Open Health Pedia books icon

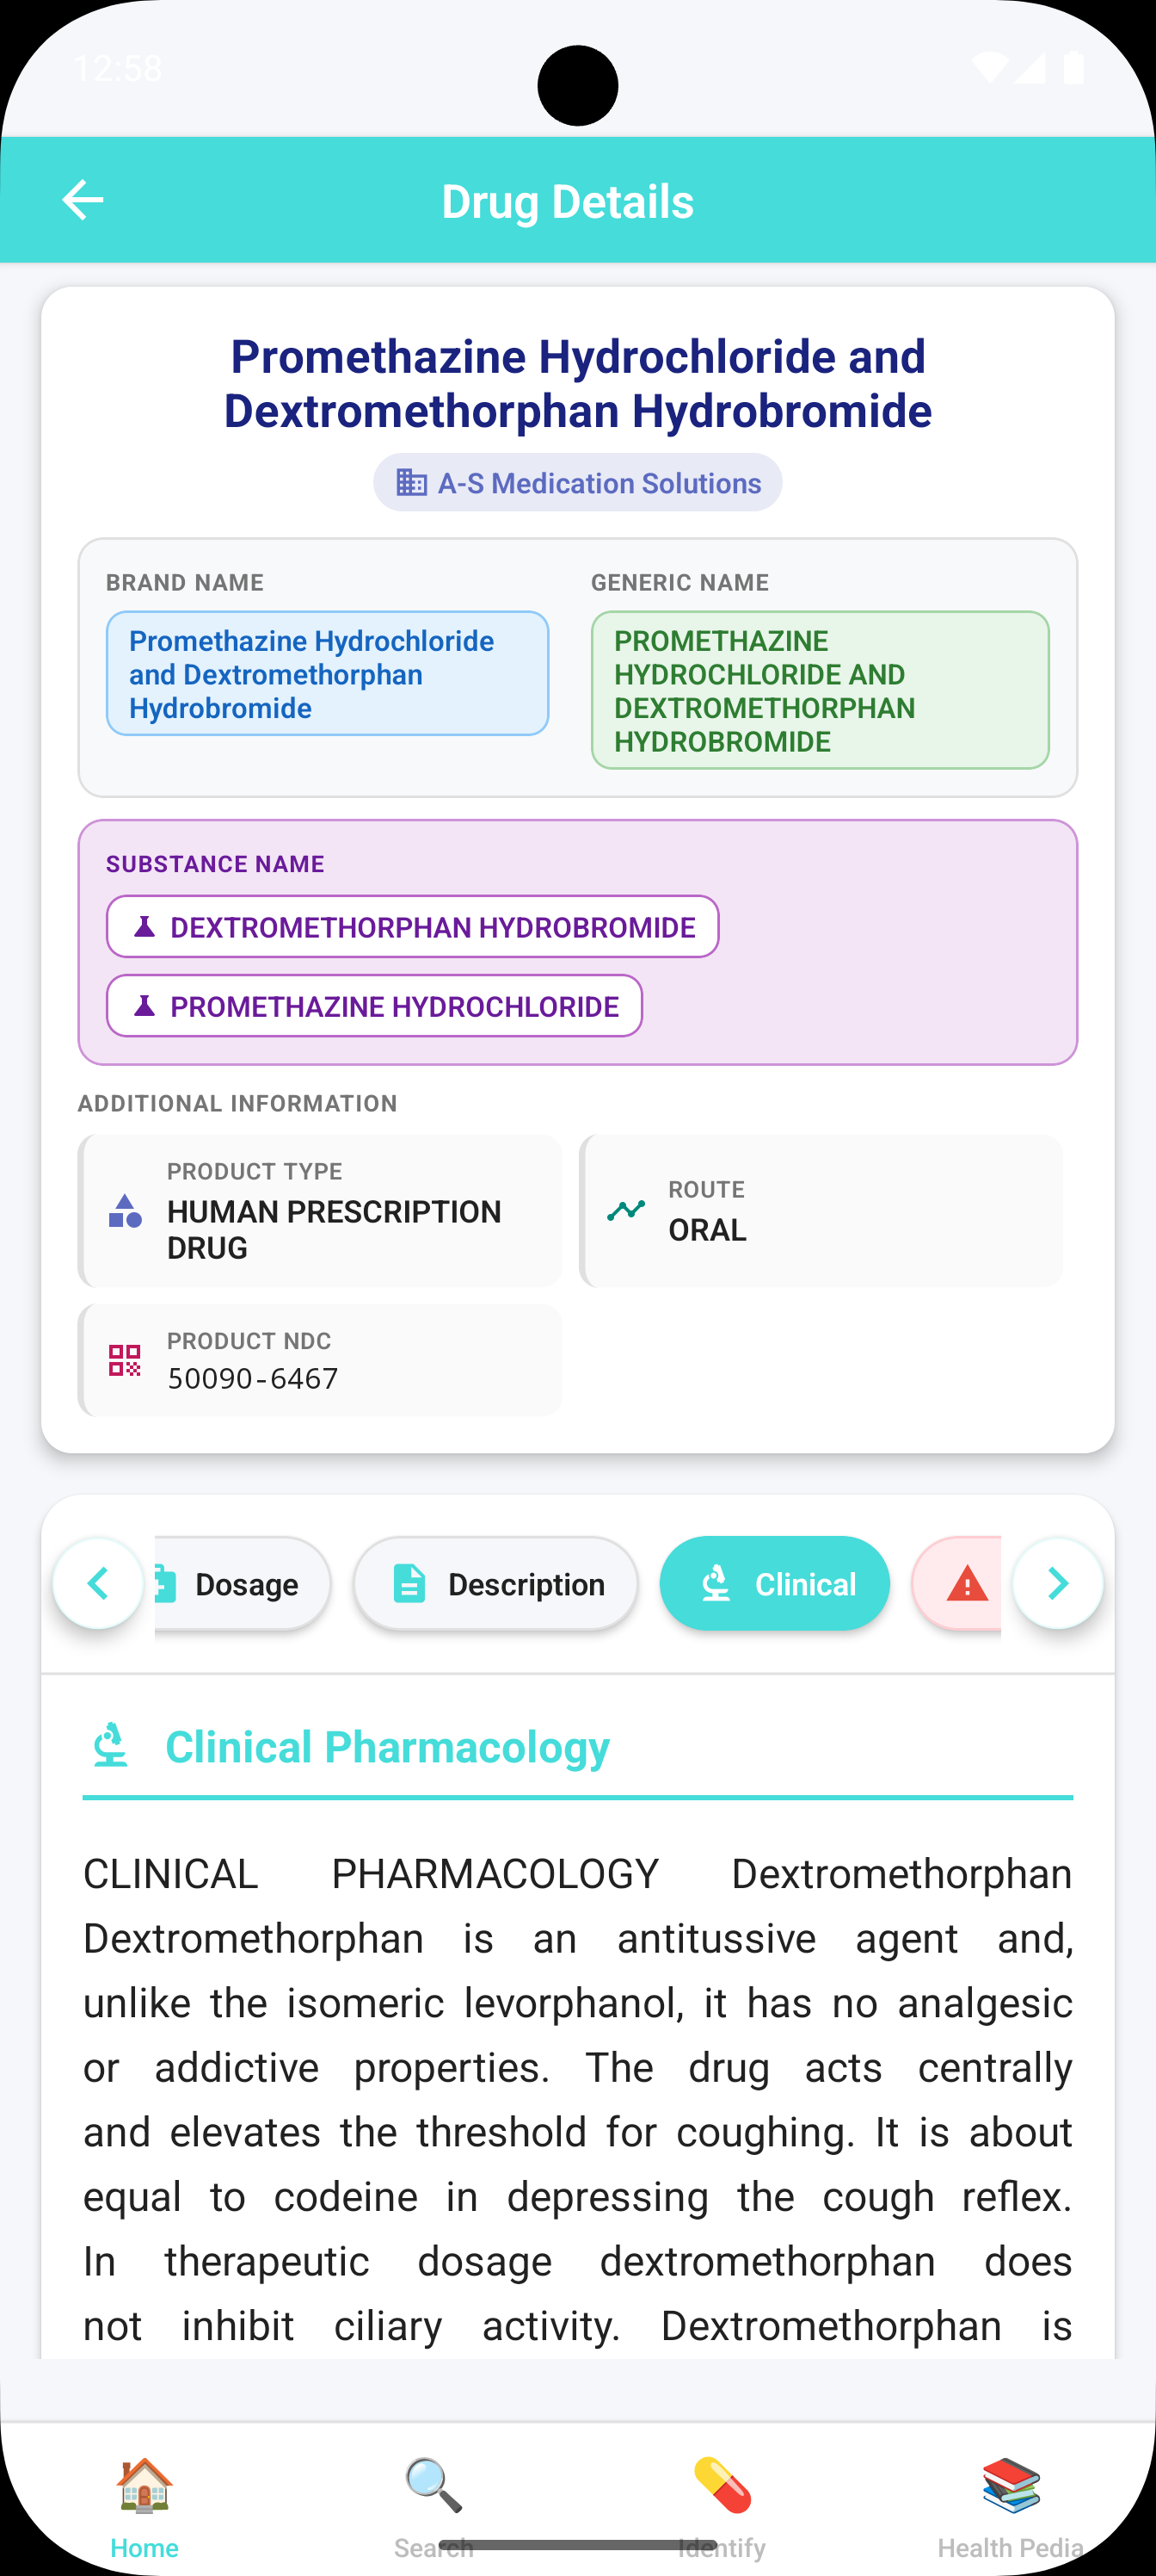1010,2485
